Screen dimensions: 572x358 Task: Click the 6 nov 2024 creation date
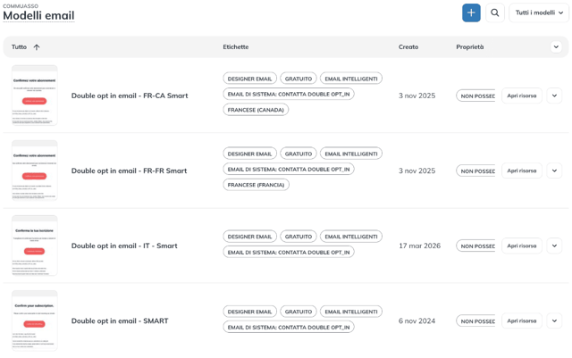417,321
